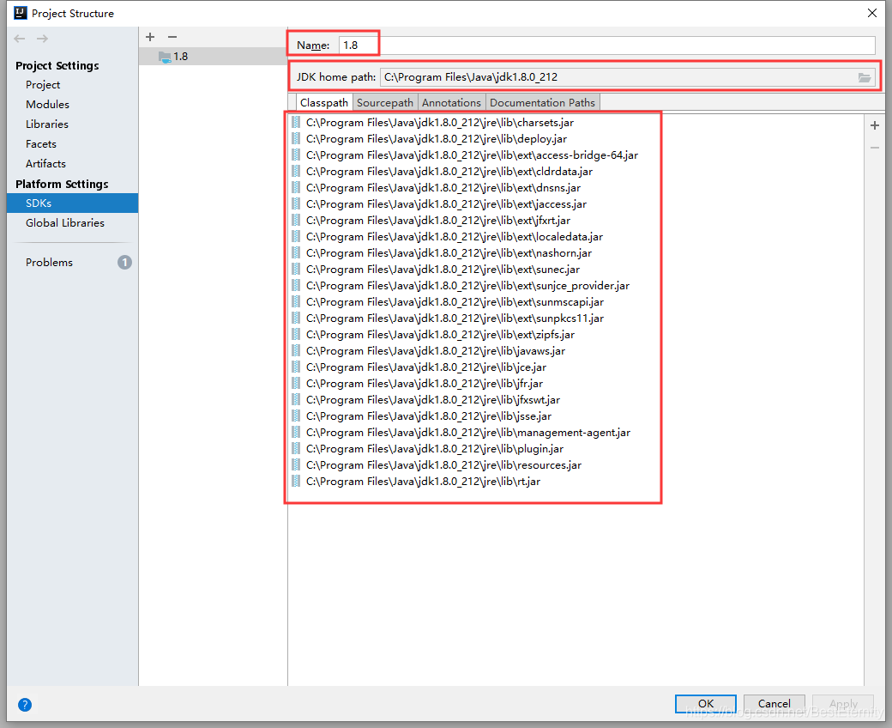
Task: Select the sunjce_provider.jar entry
Action: [x=467, y=286]
